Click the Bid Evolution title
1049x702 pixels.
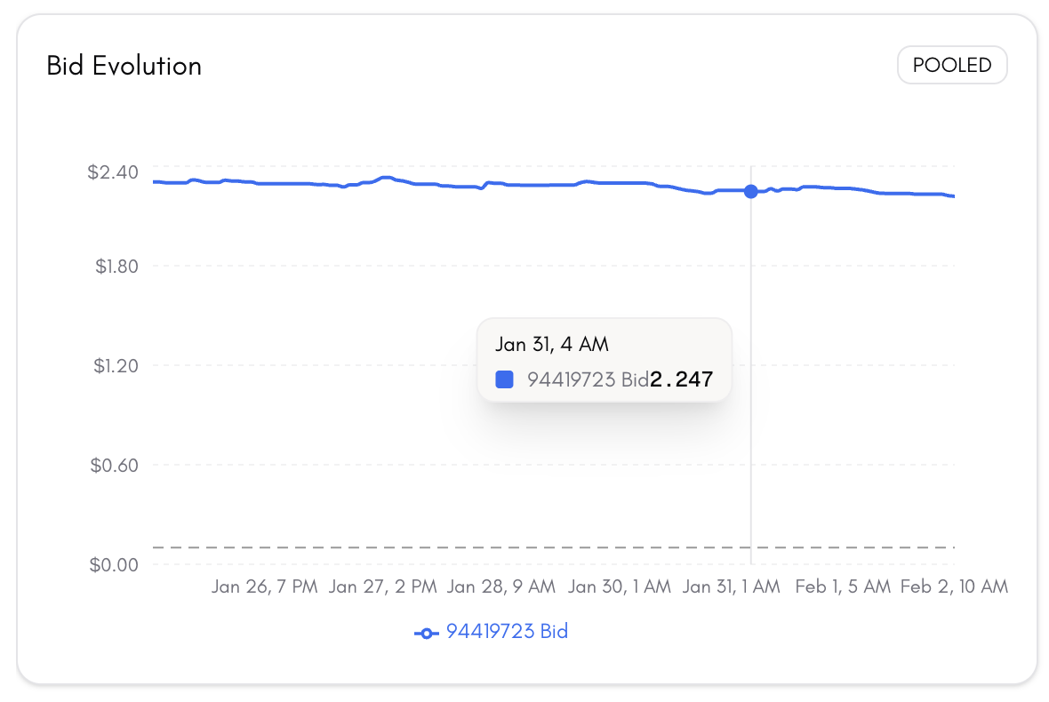click(x=124, y=66)
